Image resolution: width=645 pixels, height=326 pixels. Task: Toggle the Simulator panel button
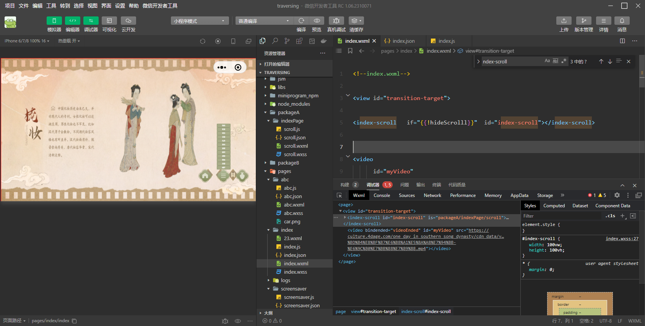click(54, 21)
